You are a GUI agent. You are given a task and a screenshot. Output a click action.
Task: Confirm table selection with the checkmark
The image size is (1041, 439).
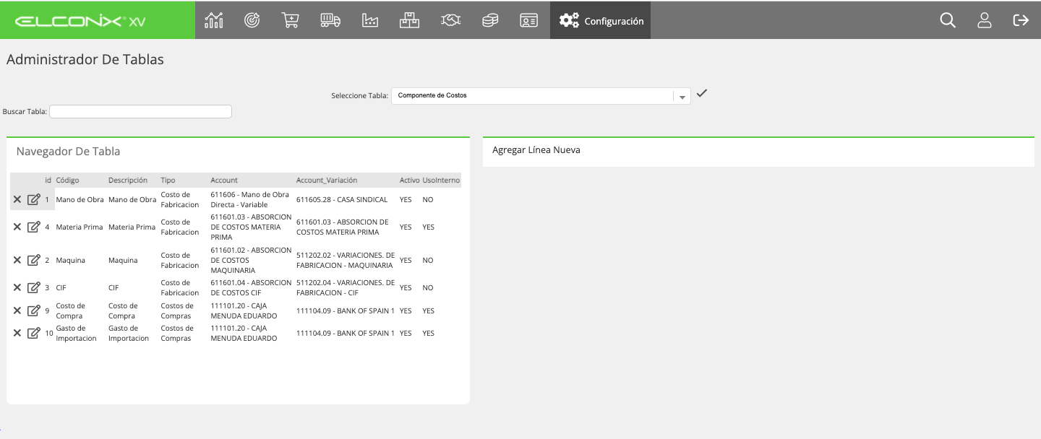click(x=701, y=93)
